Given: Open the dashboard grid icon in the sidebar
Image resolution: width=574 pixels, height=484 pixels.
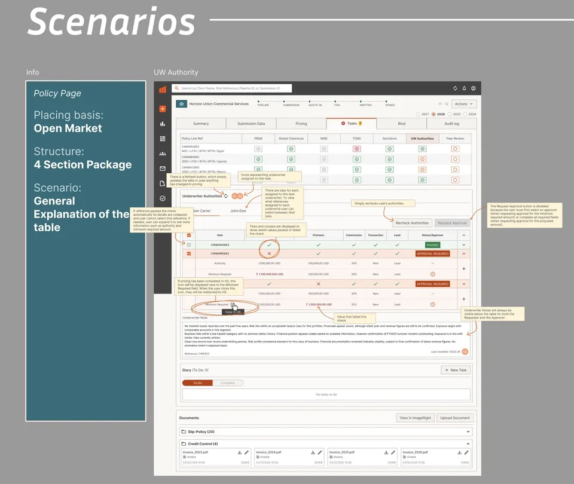Looking at the screenshot, I should 163,139.
